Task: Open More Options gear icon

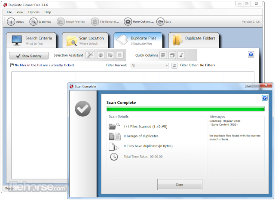Action: point(128,22)
